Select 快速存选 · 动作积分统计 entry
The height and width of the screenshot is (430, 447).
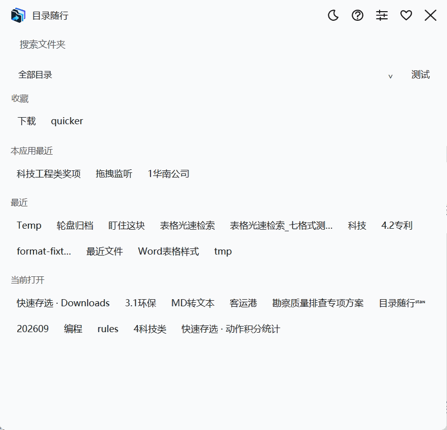tap(231, 329)
